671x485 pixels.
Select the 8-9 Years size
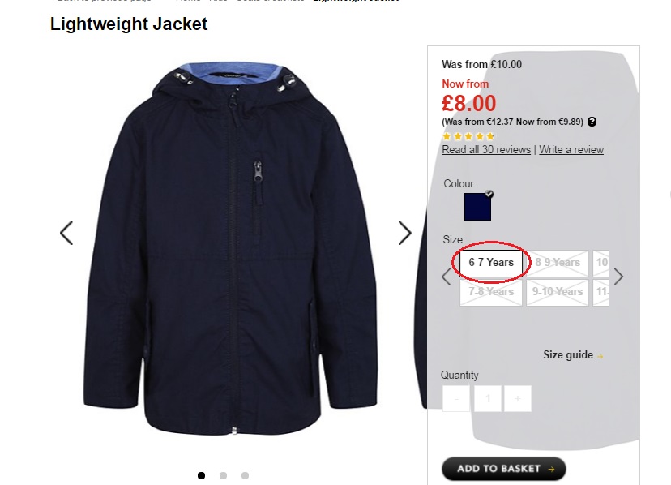[x=558, y=263]
